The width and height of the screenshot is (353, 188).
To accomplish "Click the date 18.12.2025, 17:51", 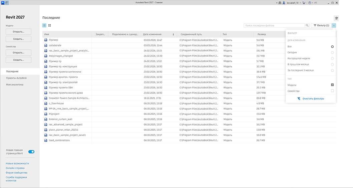I will click(x=152, y=98).
